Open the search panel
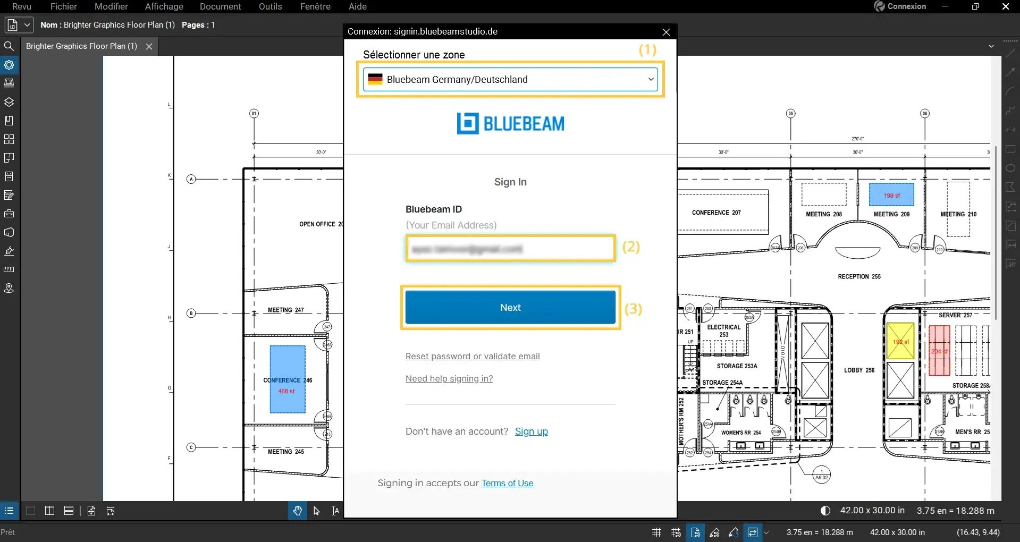Screen dimensions: 1020x542 coord(9,46)
